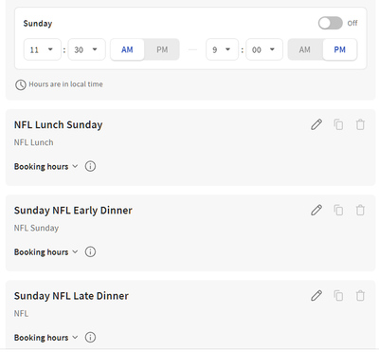Viewport: 379px width, 352px height.
Task: Select PM for the Sunday start time
Action: point(162,49)
